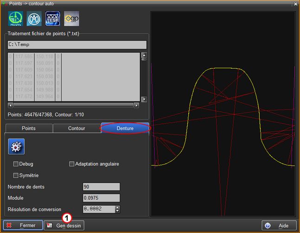
Task: Increase Résolution de conversion with up arrow
Action: [117, 207]
